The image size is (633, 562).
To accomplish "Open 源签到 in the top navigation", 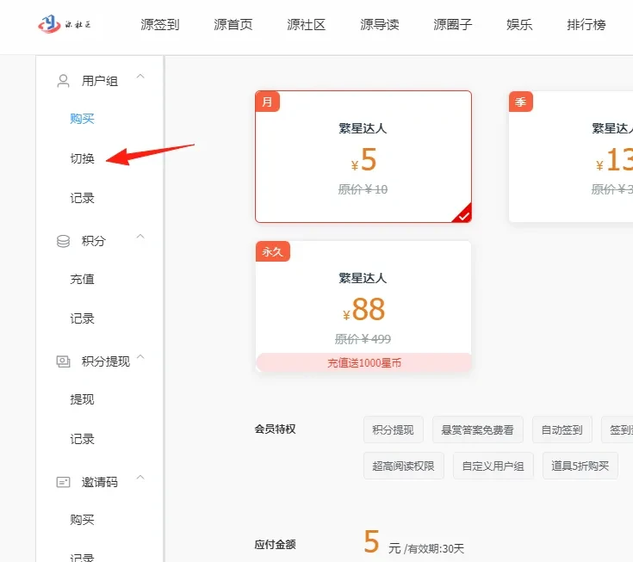I will (160, 24).
